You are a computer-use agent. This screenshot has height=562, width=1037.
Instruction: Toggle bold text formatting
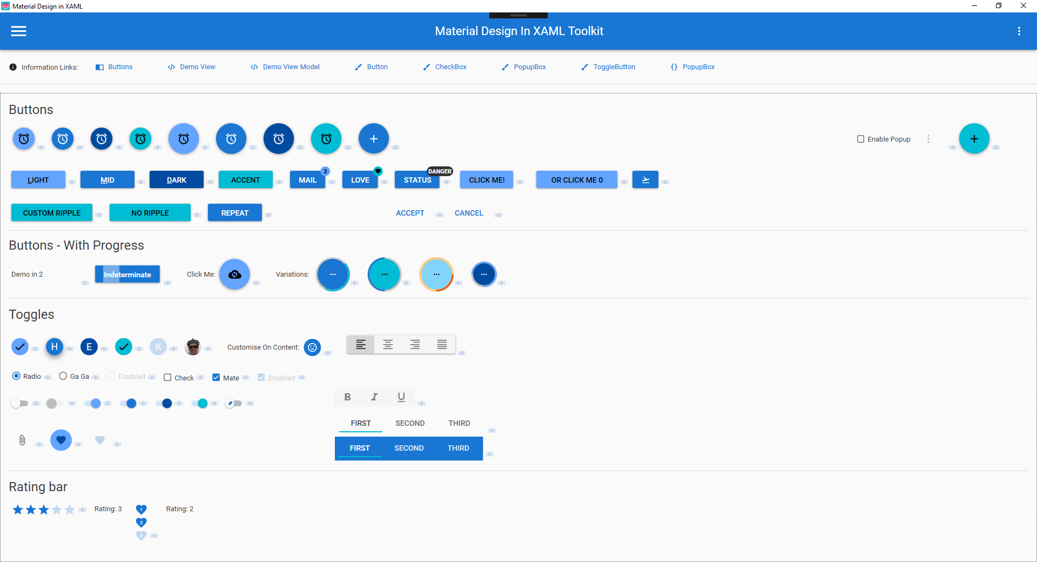(347, 397)
